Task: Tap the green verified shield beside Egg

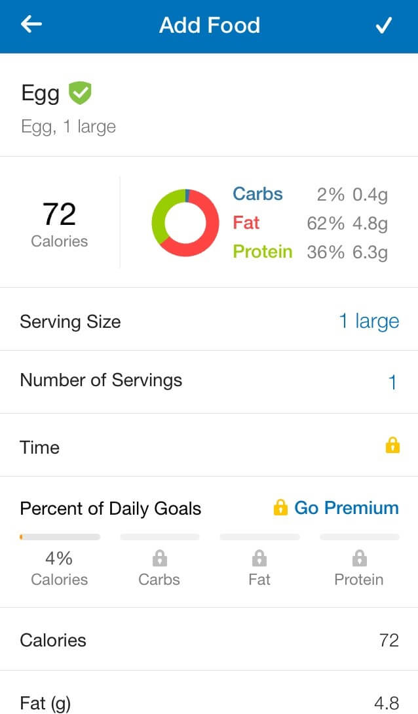Action: 80,92
